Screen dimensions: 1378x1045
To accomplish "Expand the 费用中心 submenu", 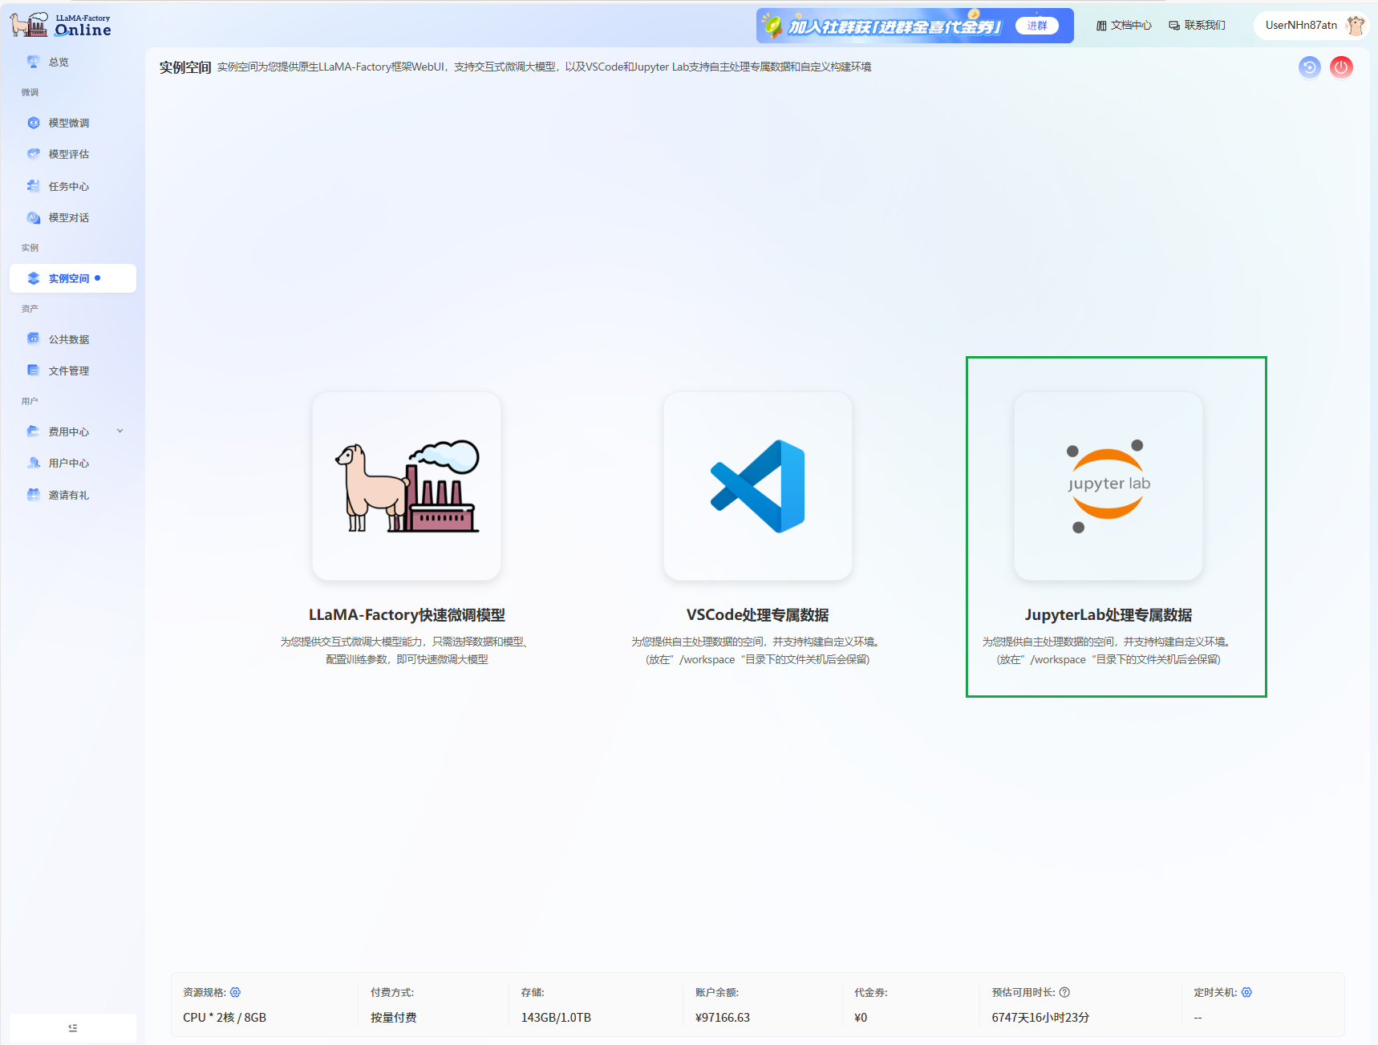I will pyautogui.click(x=120, y=431).
